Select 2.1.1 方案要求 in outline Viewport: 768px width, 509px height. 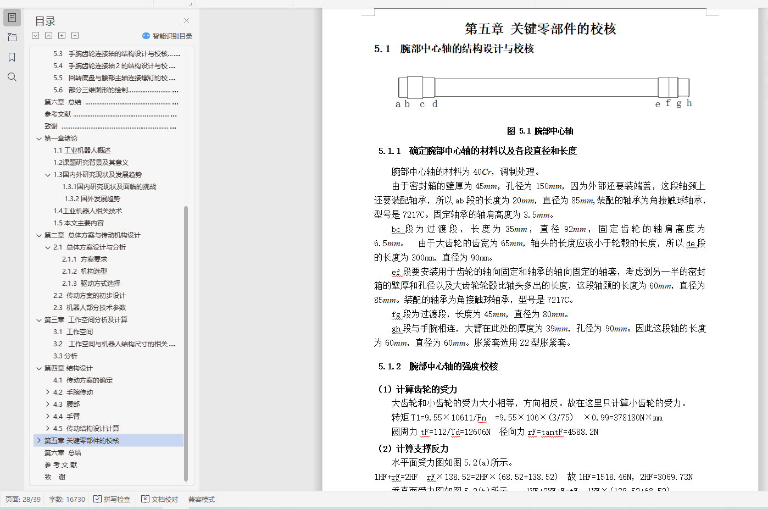85,259
